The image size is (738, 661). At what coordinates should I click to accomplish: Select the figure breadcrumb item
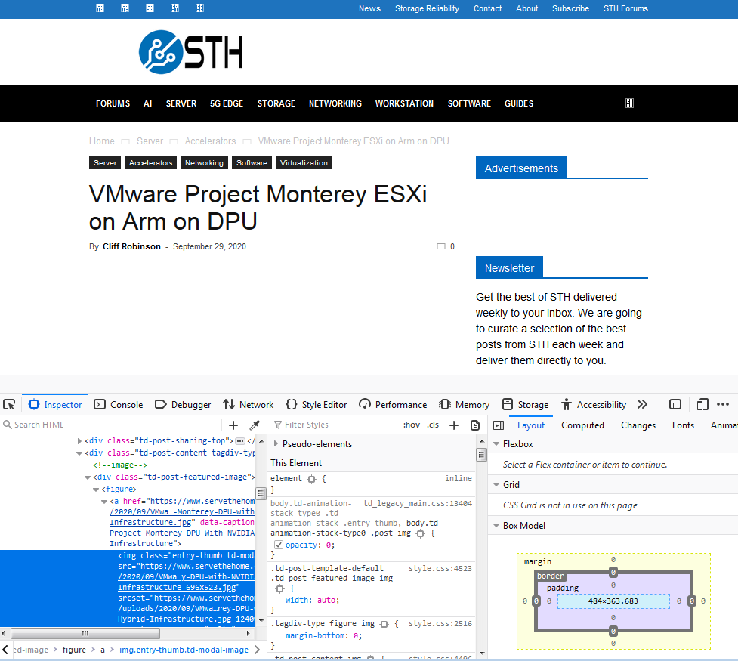(x=74, y=650)
